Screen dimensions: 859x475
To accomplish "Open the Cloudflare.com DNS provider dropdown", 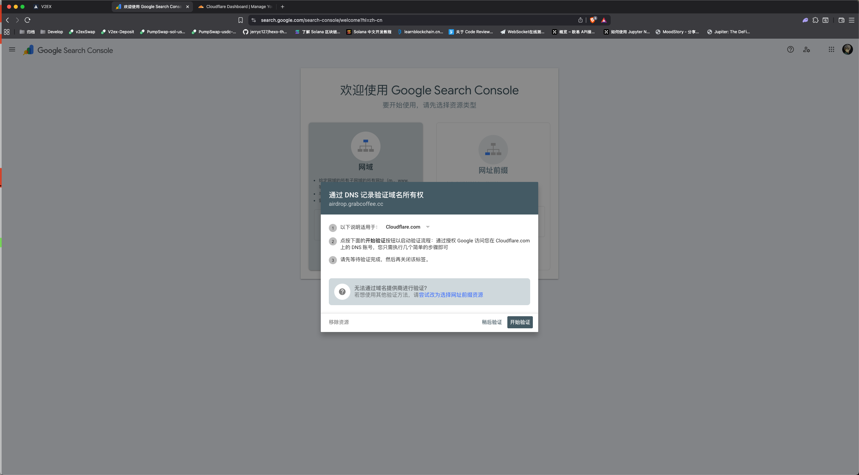I will pyautogui.click(x=408, y=227).
